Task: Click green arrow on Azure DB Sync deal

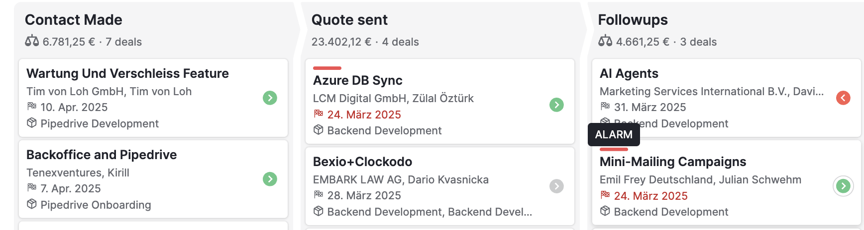Action: click(556, 105)
